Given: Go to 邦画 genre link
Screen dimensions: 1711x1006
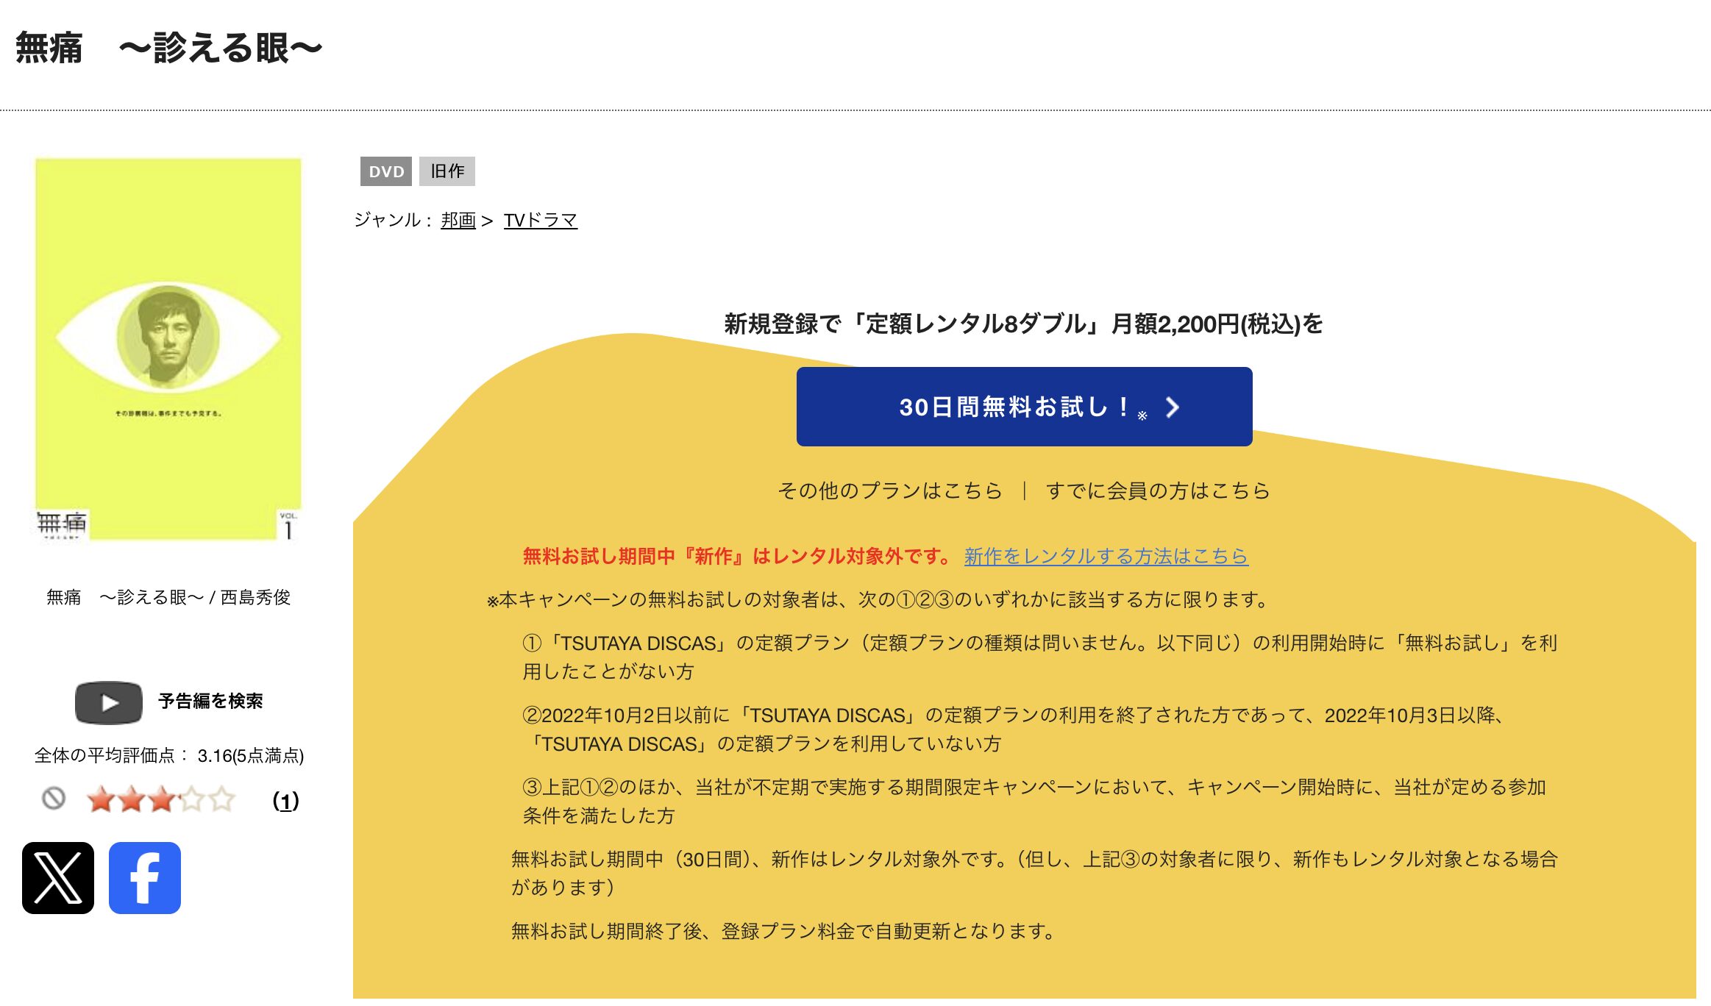Looking at the screenshot, I should 458,220.
